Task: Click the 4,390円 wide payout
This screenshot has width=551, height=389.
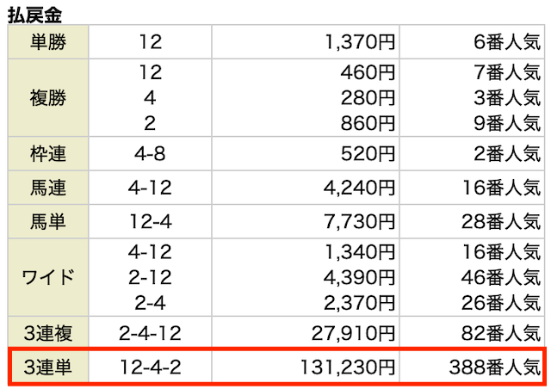Action: 359,278
